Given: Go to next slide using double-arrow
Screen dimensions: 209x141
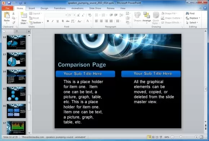Looking at the screenshot, I should pos(205,128).
